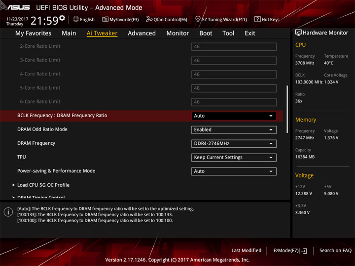Image resolution: width=355 pixels, height=266 pixels.
Task: Click the 21:59 clock display
Action: tap(44, 21)
